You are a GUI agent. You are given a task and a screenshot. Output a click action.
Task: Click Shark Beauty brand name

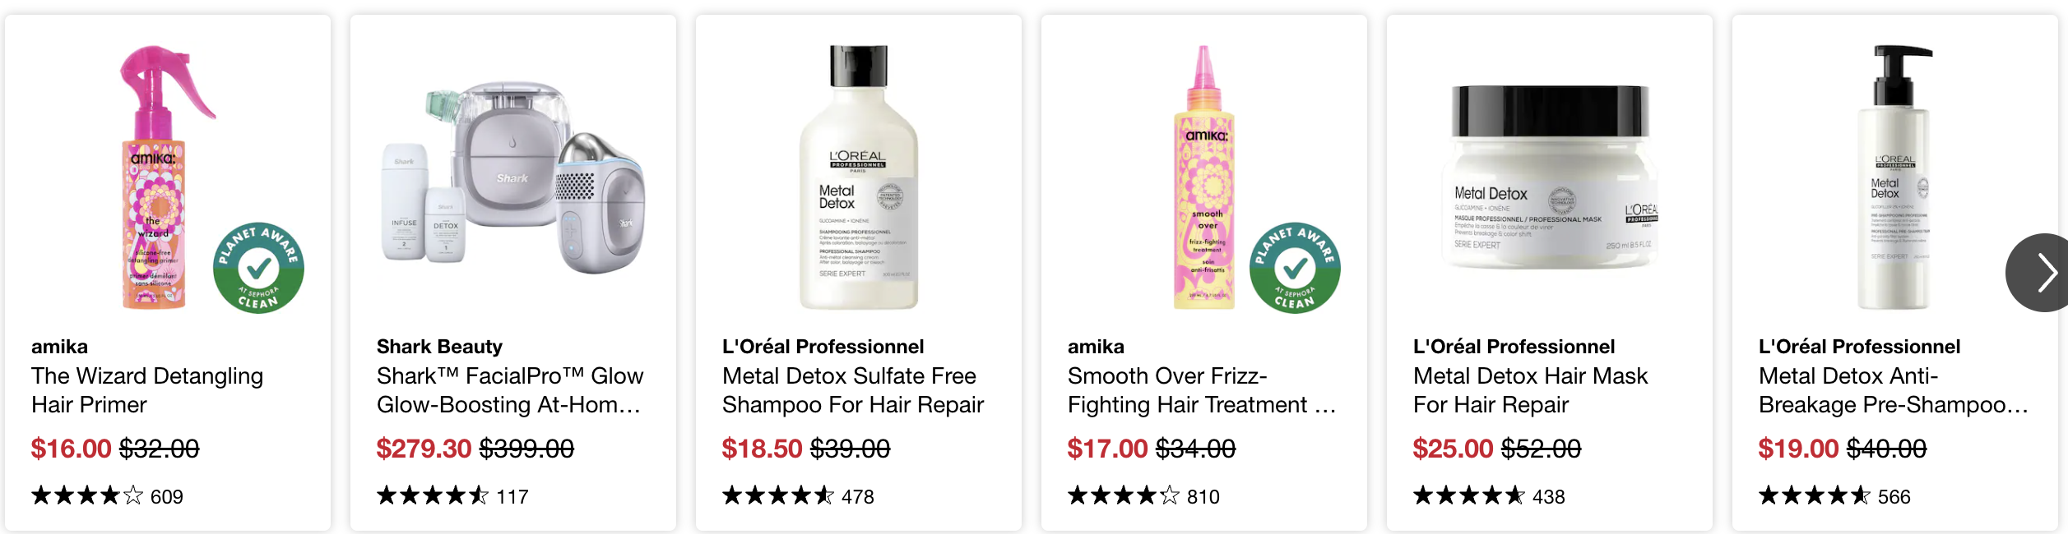click(x=439, y=347)
